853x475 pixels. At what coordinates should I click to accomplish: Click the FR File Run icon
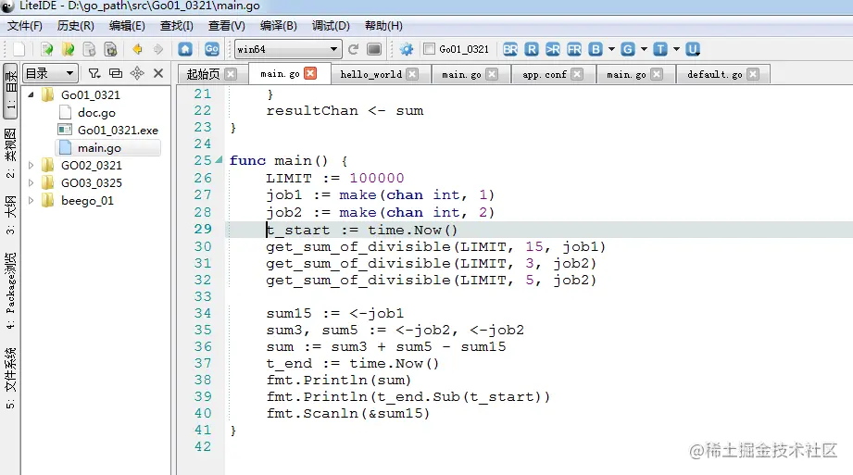(x=574, y=49)
